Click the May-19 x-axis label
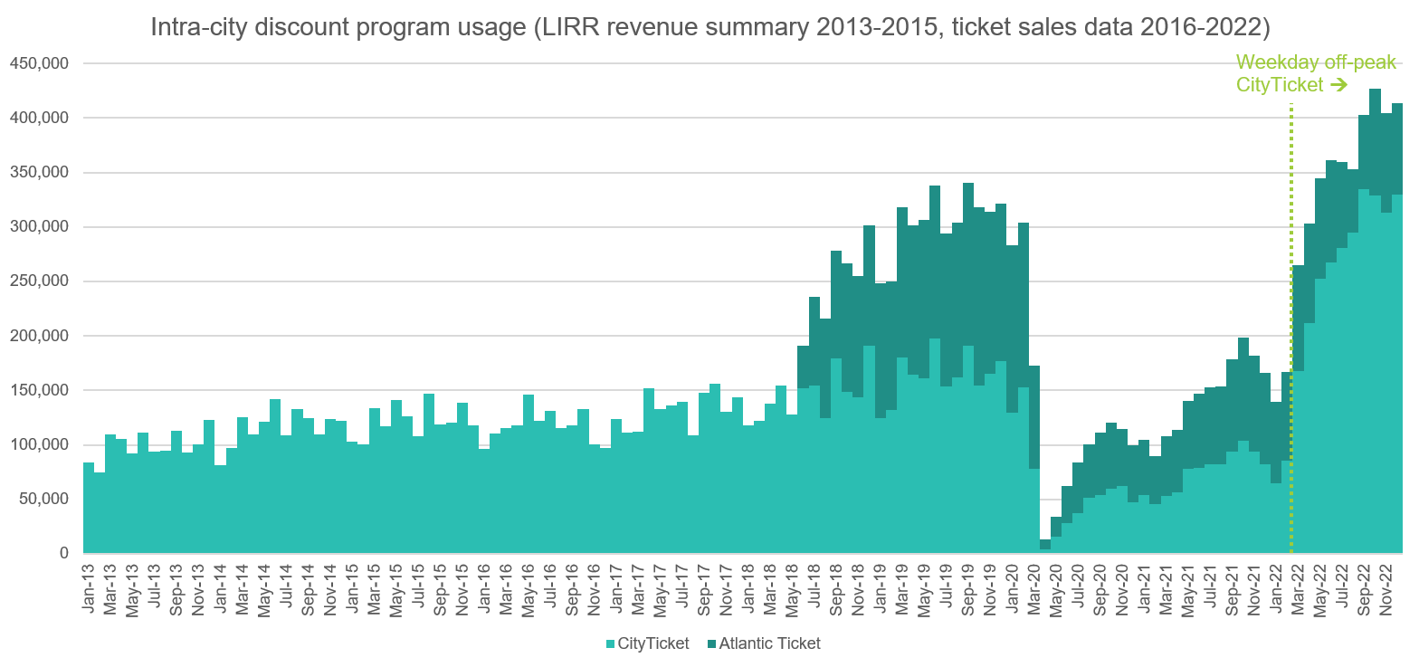 click(924, 589)
